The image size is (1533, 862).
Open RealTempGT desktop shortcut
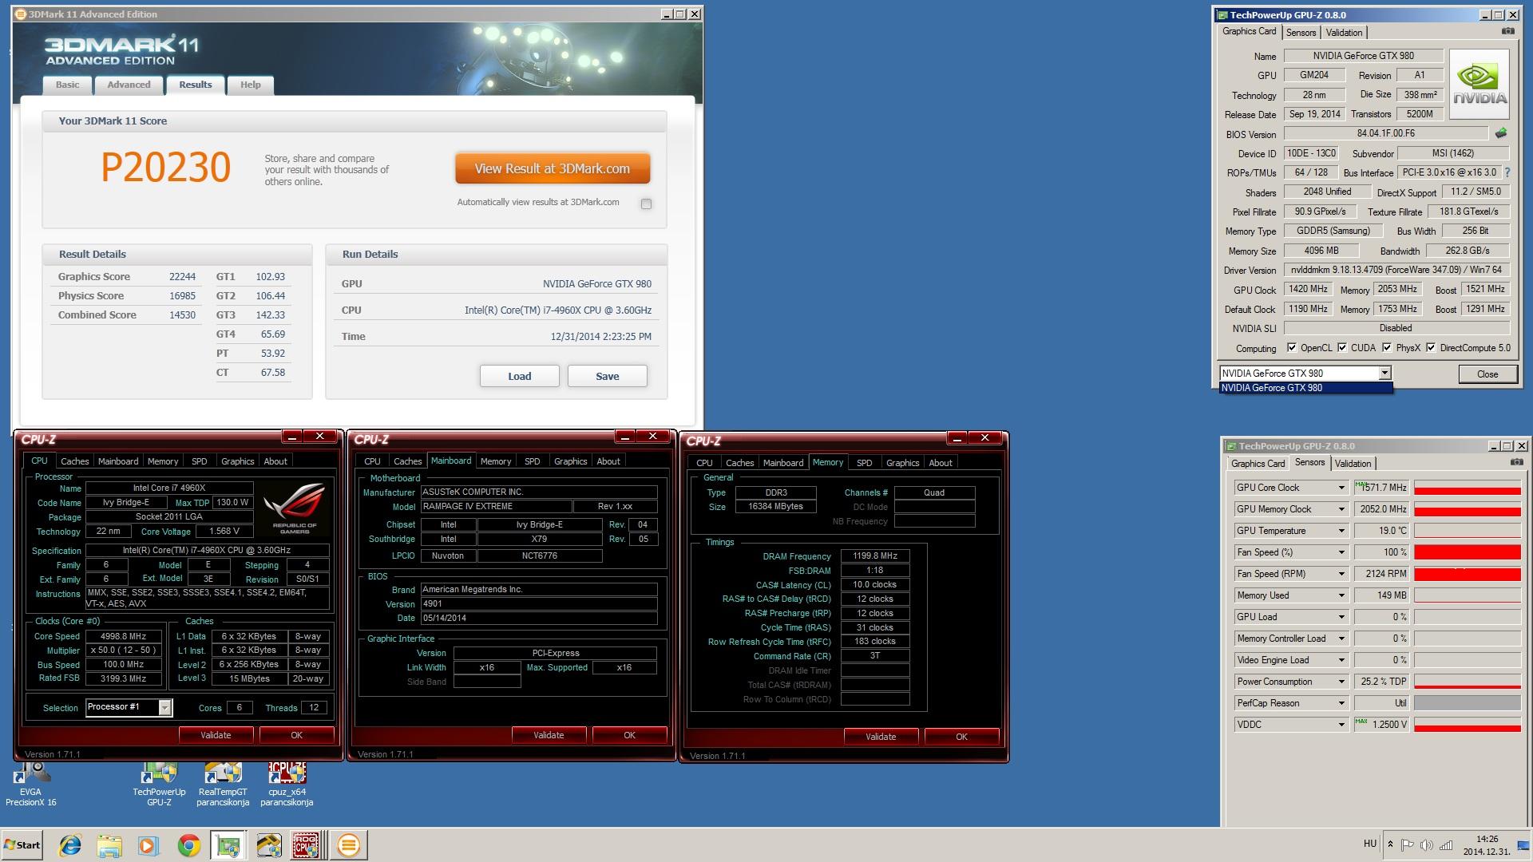[223, 784]
